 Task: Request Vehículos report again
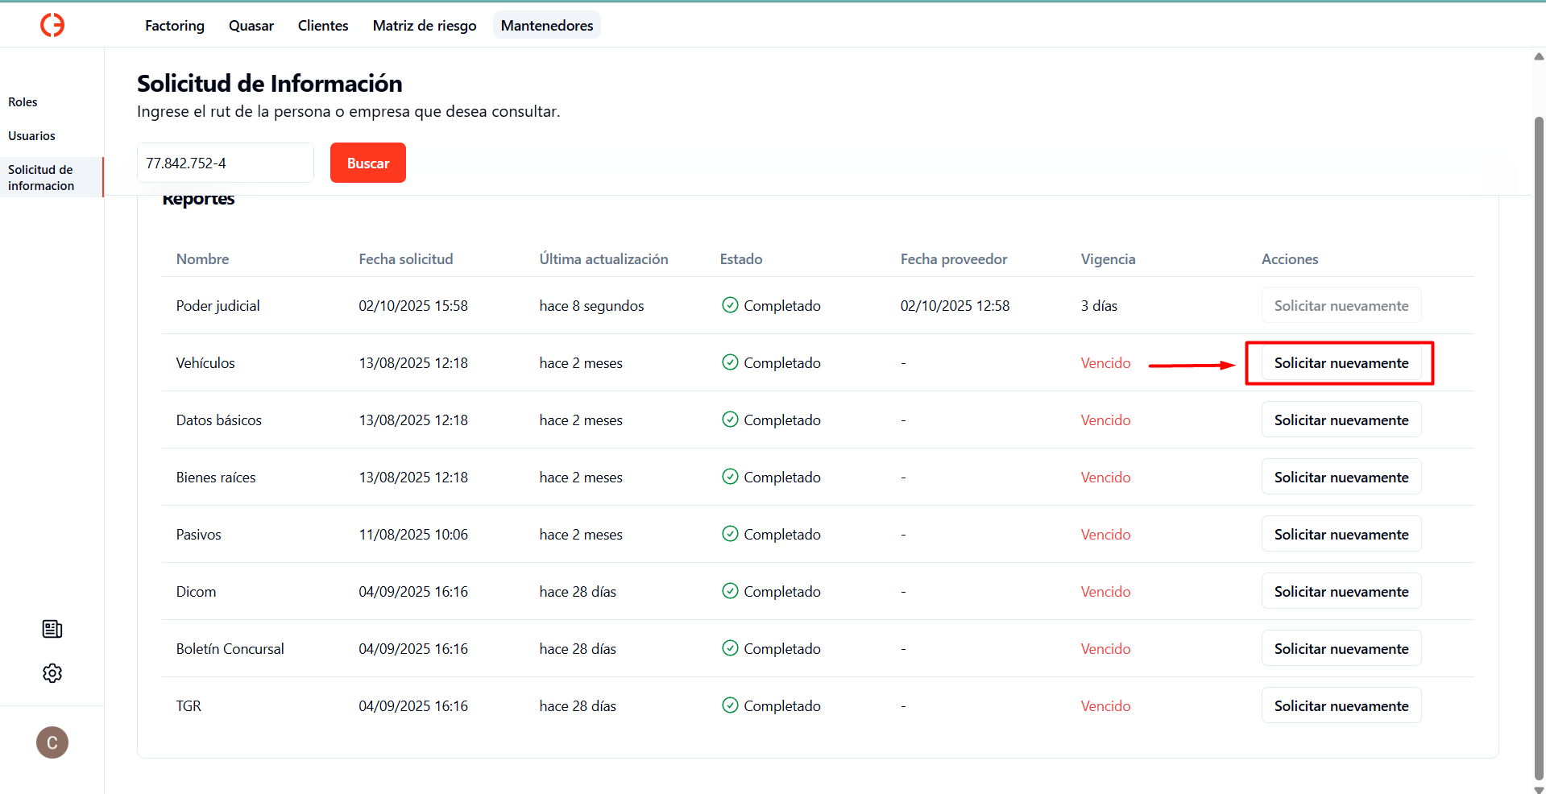1341,363
